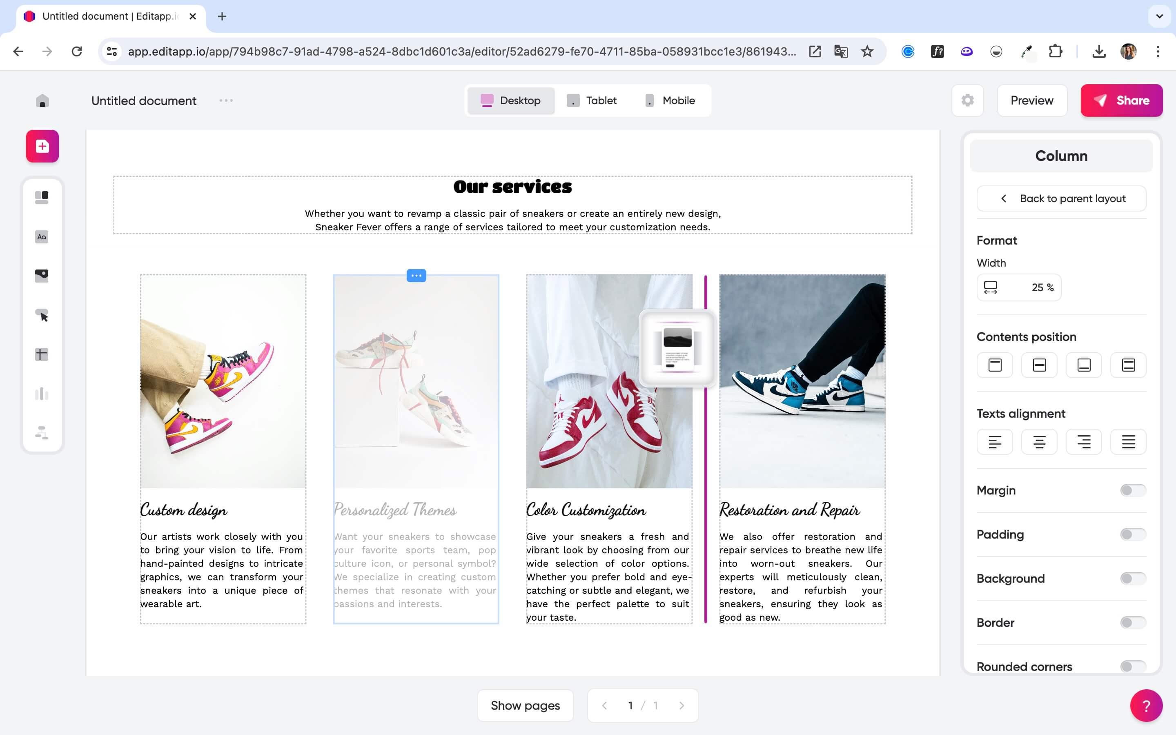The image size is (1176, 735).
Task: Select center text alignment icon
Action: [1039, 442]
